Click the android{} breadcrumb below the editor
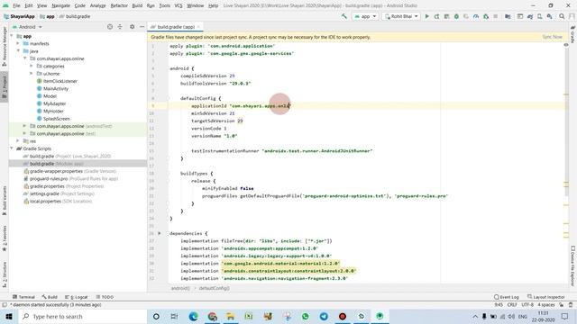Screen dimensions: 577x324 180,288
